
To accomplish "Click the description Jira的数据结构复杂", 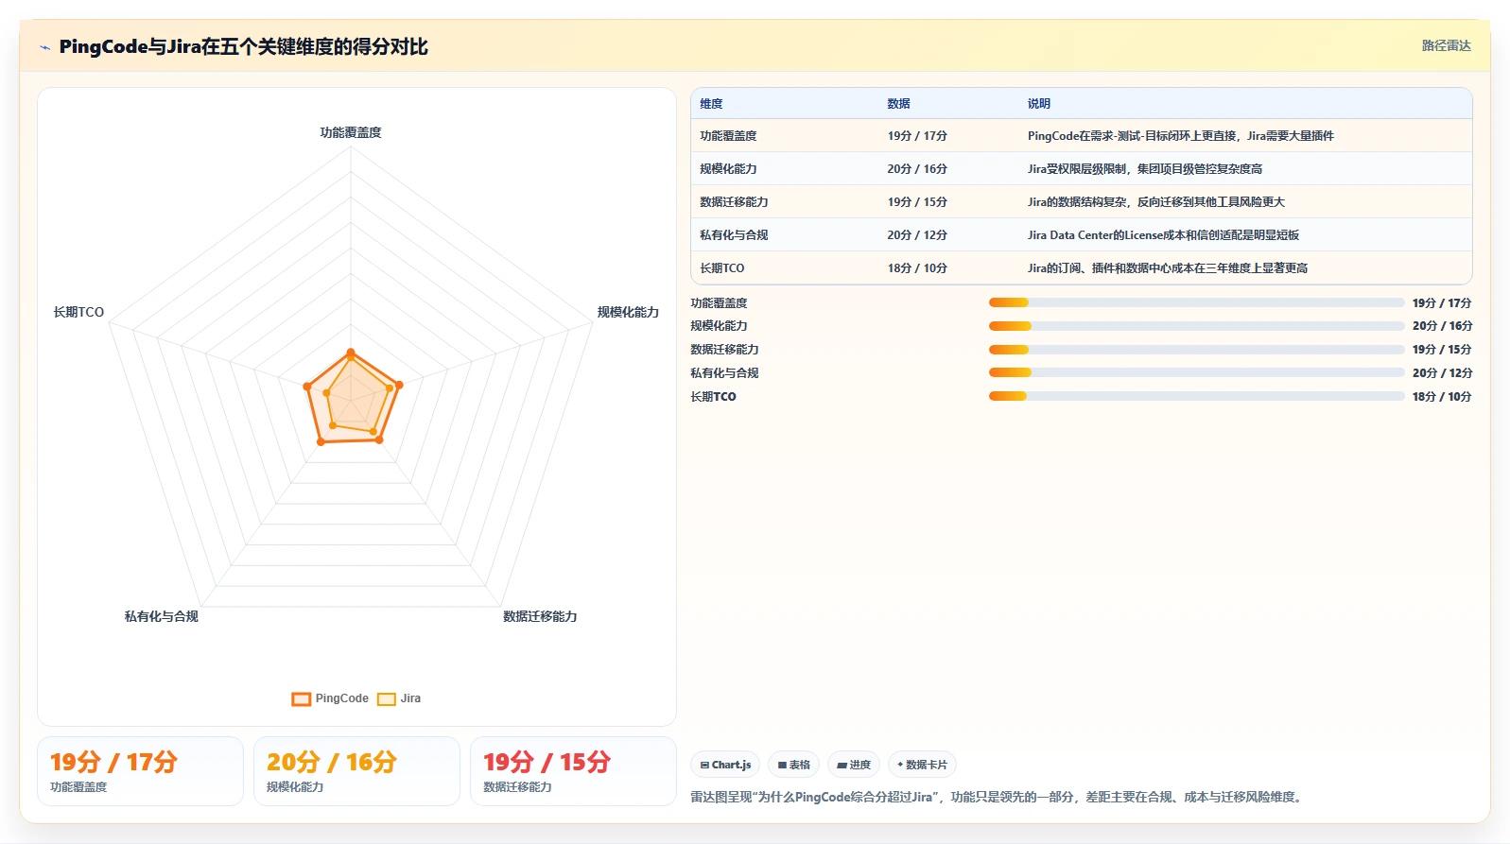I will tap(1156, 202).
